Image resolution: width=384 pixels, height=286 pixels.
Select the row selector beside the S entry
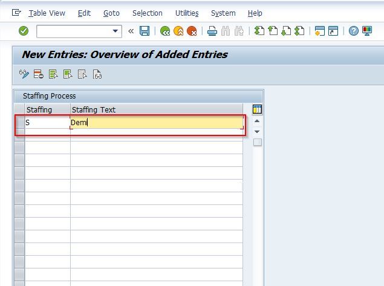[x=19, y=122]
